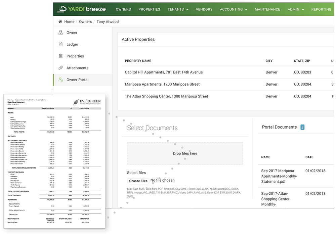The width and height of the screenshot is (336, 235).
Task: Click the Drop files here upload area
Action: (x=185, y=153)
